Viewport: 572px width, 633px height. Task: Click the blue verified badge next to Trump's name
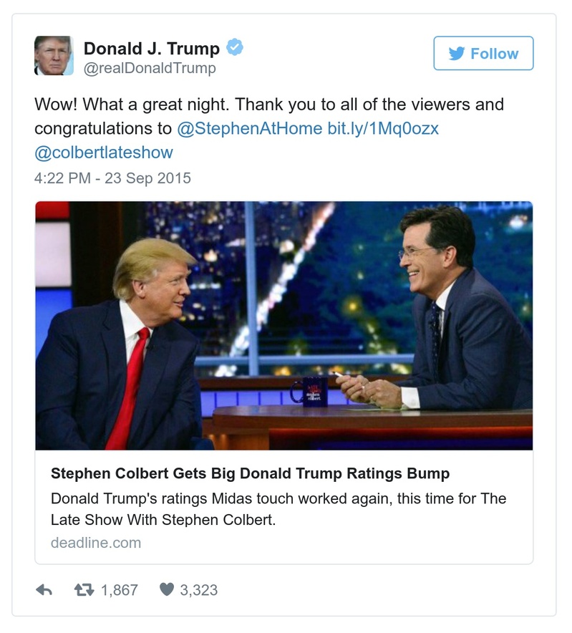(233, 46)
